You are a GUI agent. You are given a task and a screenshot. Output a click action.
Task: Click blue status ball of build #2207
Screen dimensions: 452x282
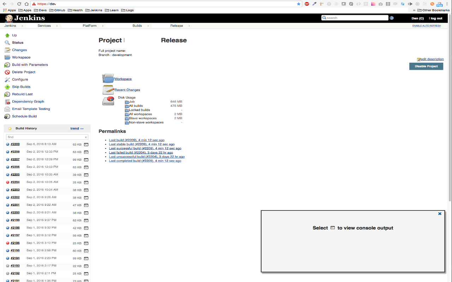click(x=8, y=159)
